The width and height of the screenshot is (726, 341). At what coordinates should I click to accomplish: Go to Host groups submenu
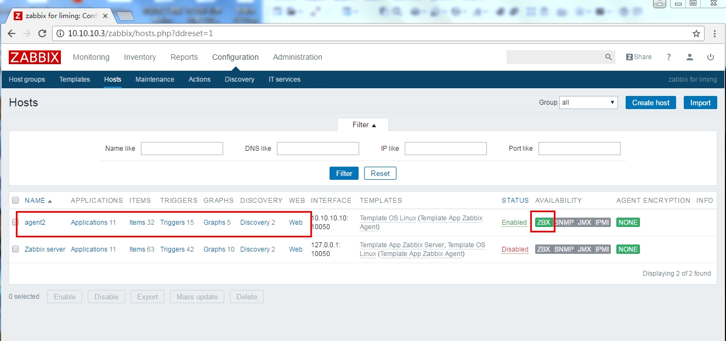coord(27,79)
